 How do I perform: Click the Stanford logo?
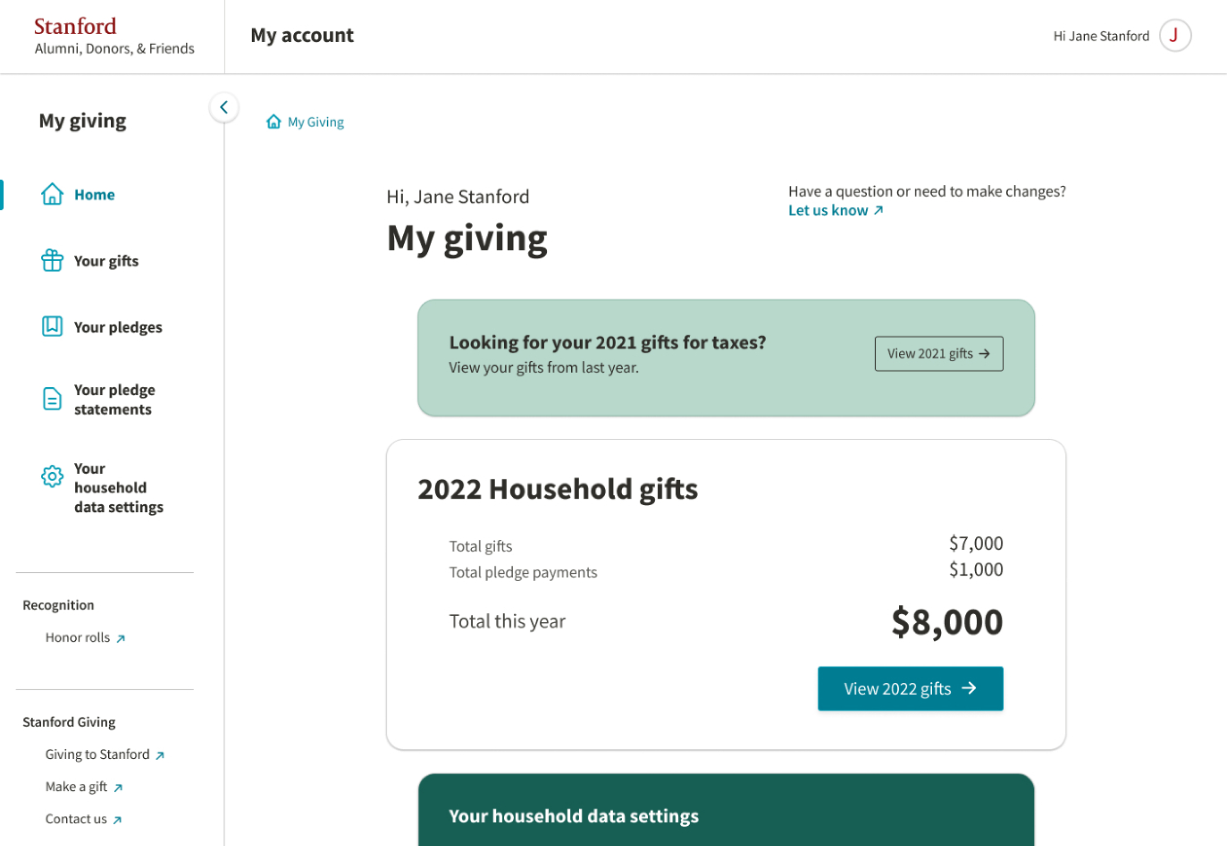[x=75, y=27]
